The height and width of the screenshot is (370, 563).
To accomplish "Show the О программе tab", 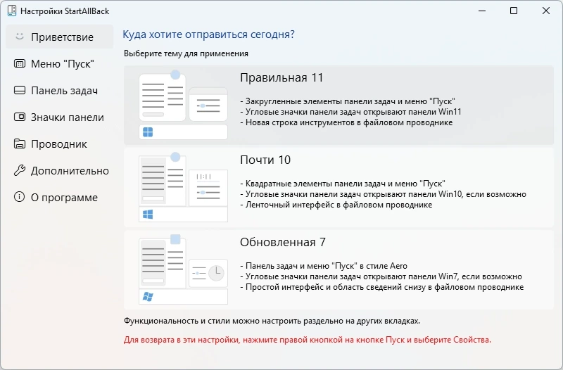I will [60, 198].
